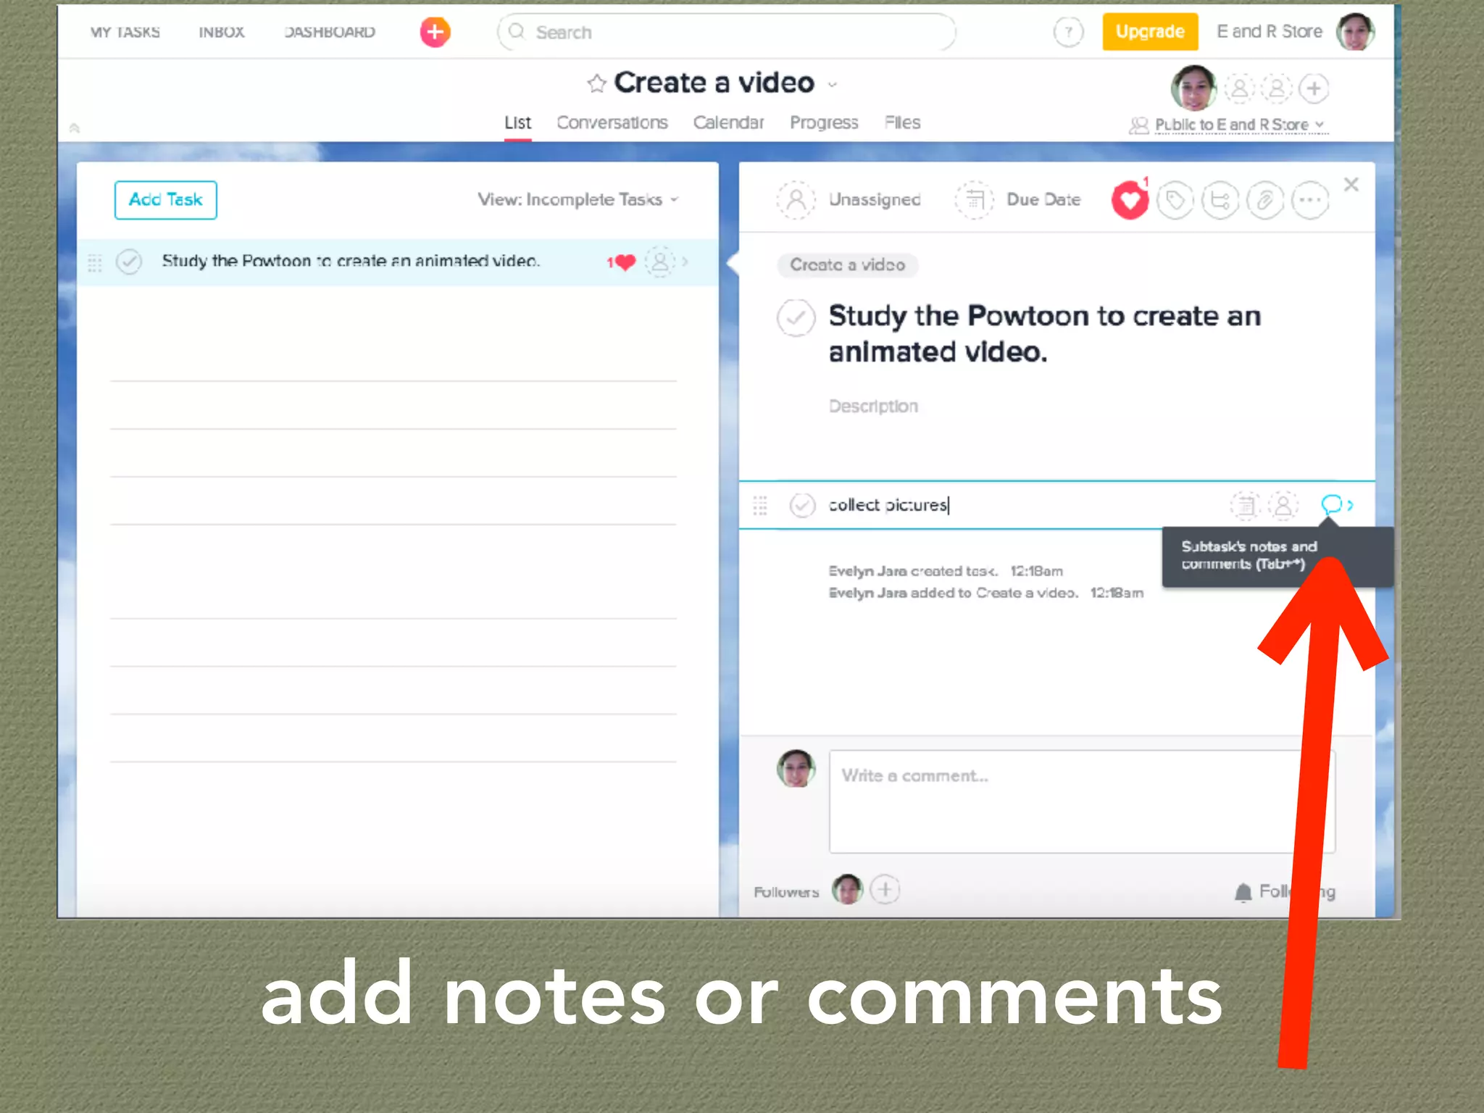
Task: Open MY TASKS in top navigation
Action: click(x=125, y=32)
